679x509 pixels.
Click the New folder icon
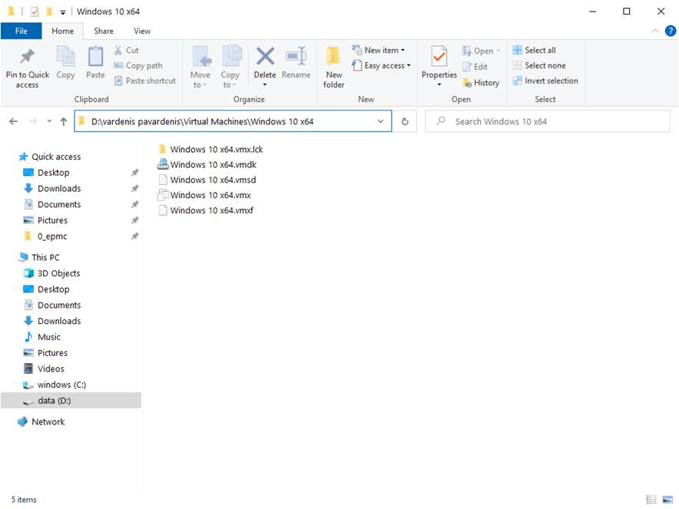click(x=333, y=57)
